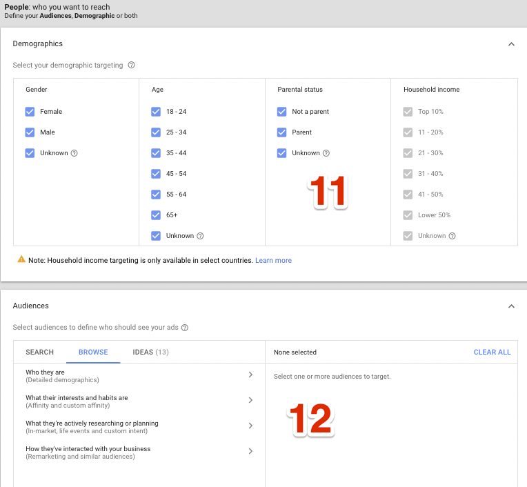Disable the 65+ age checkbox

(x=156, y=215)
